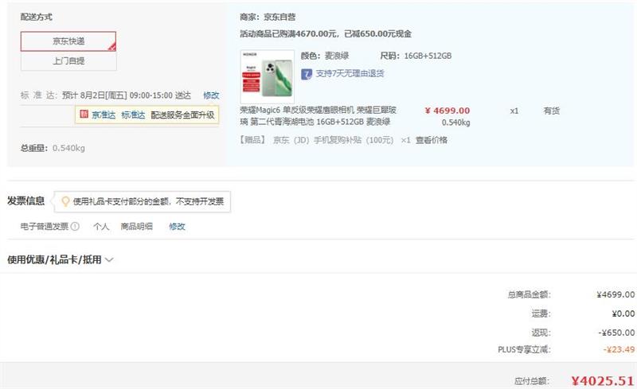
Task: Open the Honor Magic6 product thumbnail
Action: (x=268, y=76)
